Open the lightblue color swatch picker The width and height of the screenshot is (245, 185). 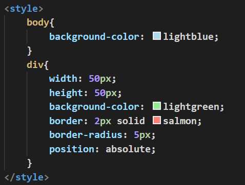156,36
